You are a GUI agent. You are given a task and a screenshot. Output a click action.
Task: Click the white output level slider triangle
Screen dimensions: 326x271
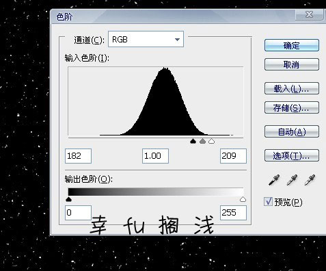pos(243,199)
